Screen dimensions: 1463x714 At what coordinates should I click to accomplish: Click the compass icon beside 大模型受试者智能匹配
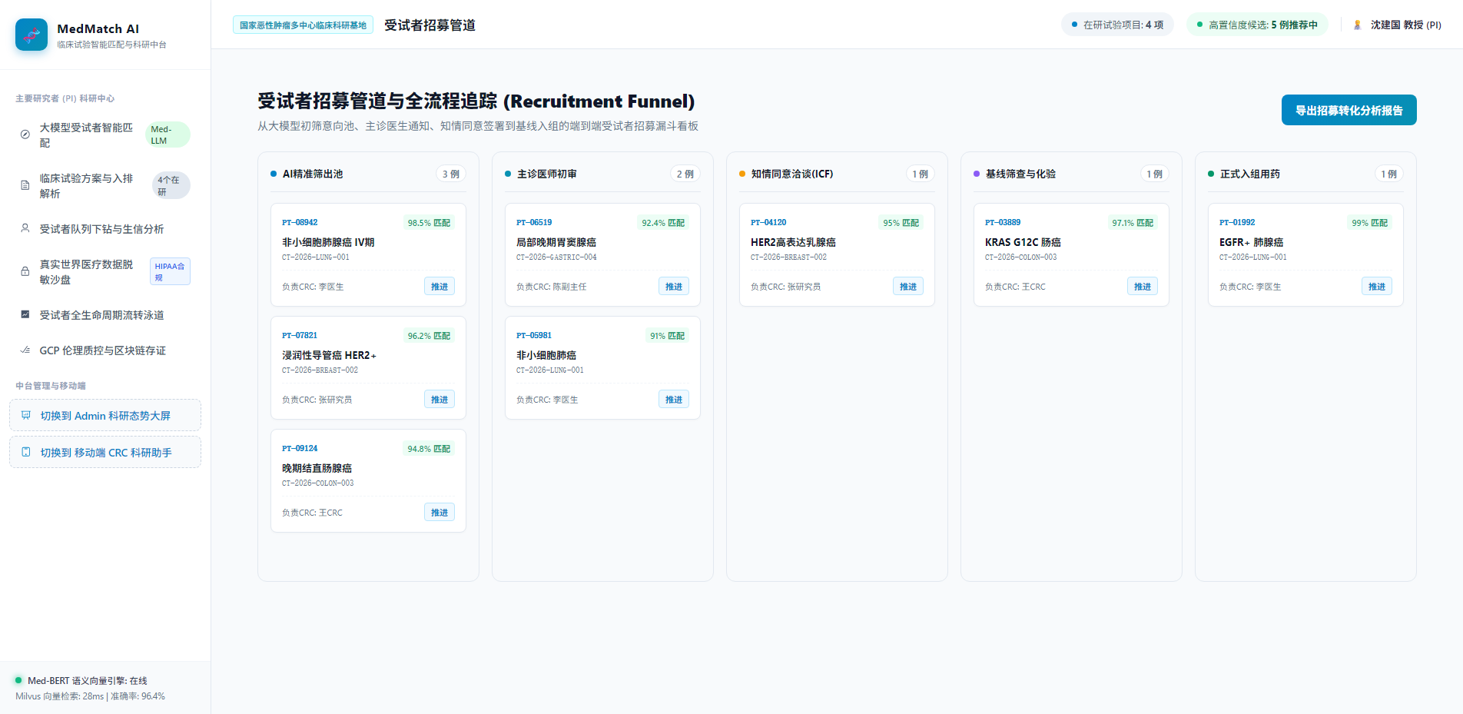click(x=25, y=134)
